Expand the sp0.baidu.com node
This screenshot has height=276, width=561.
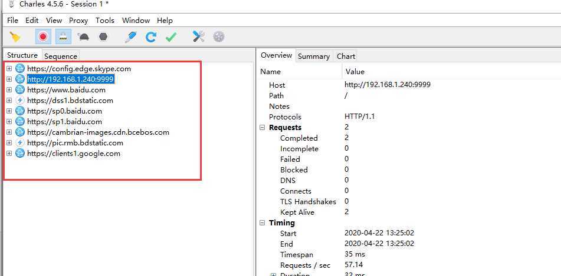[9, 111]
